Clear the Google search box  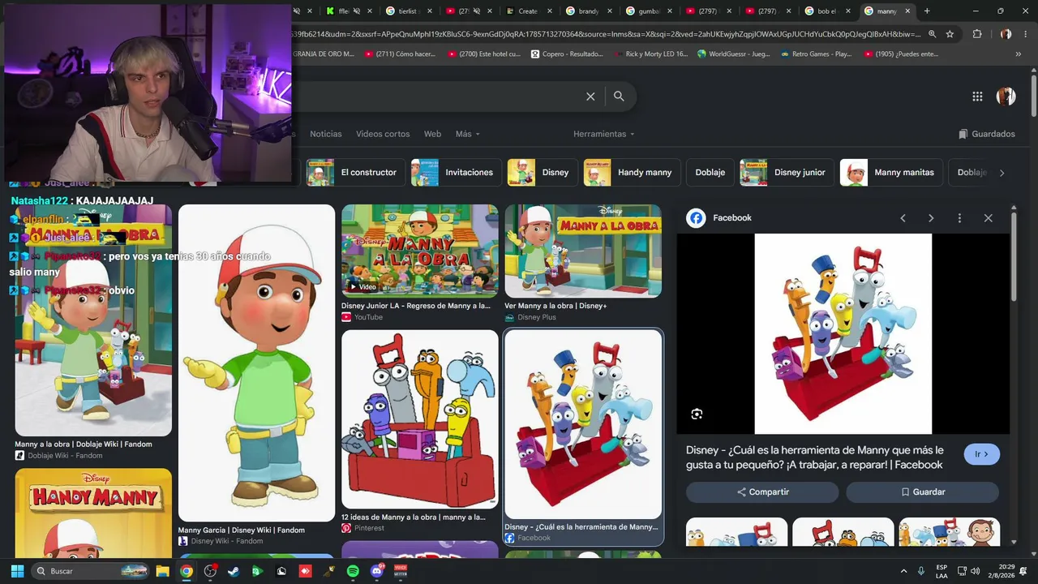[590, 97]
